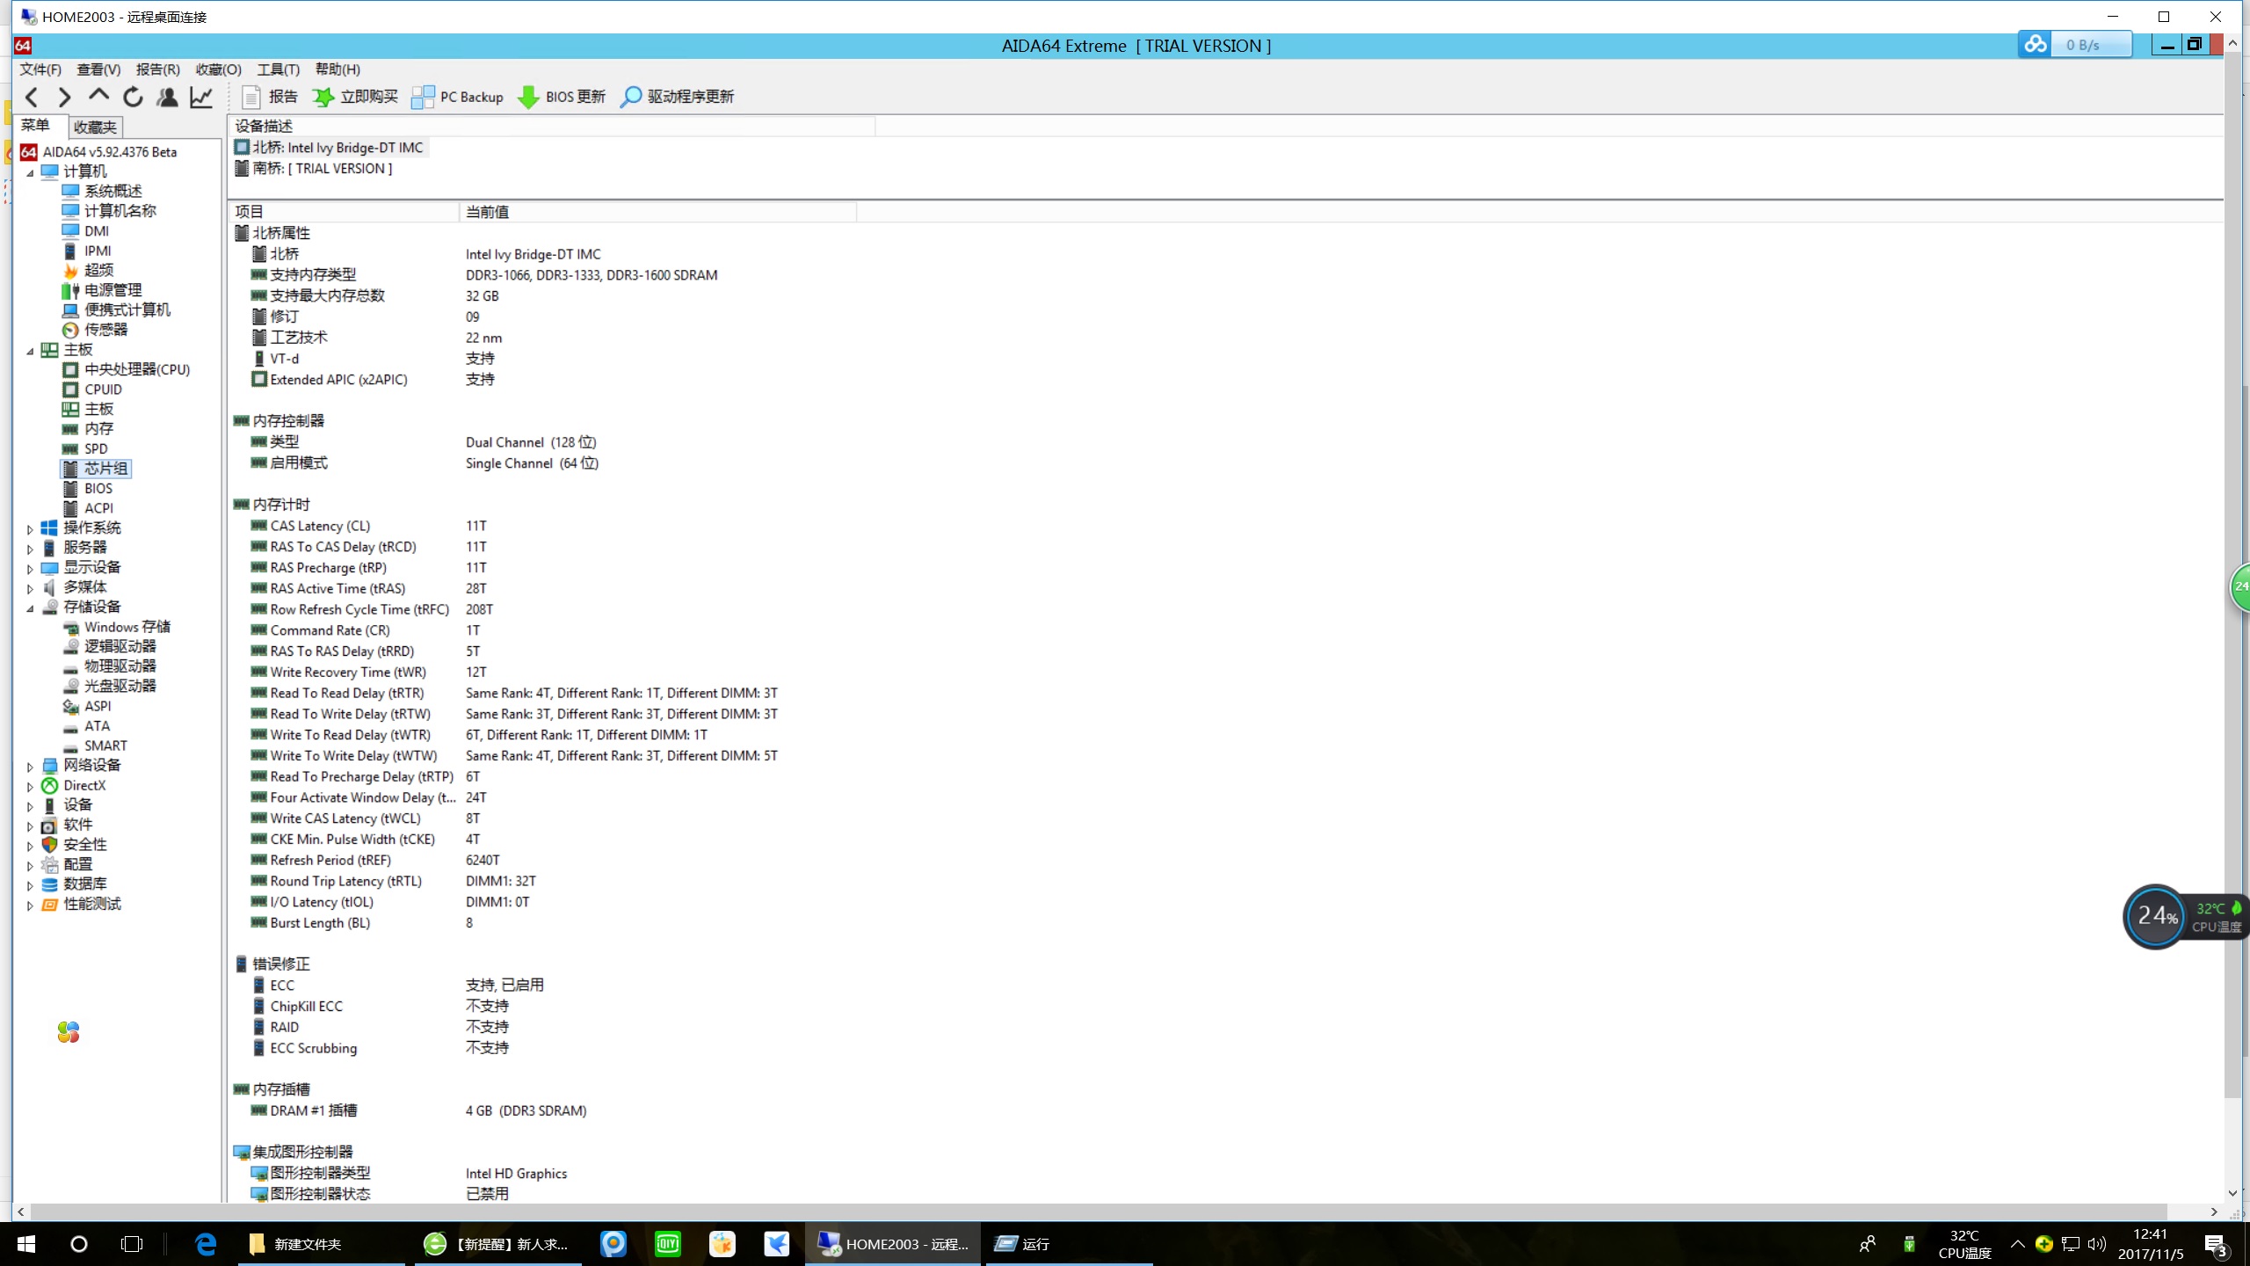The height and width of the screenshot is (1266, 2250).
Task: Switch to the 菜单 tab
Action: [x=35, y=126]
